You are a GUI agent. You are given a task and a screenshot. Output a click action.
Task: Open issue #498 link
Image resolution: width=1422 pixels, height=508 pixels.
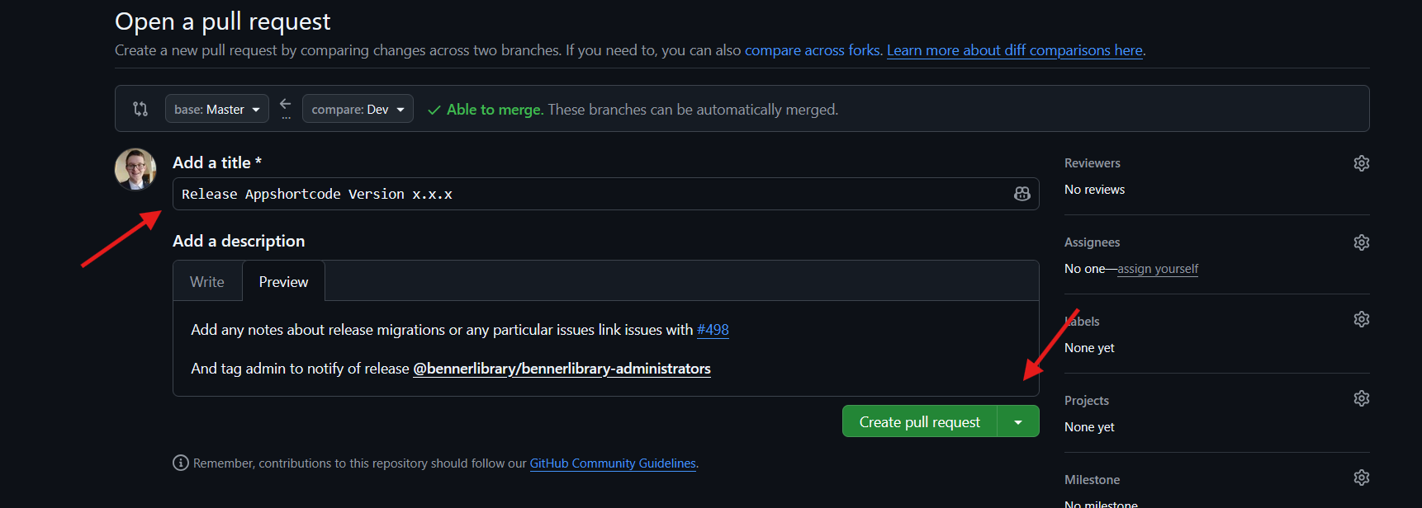(x=713, y=330)
